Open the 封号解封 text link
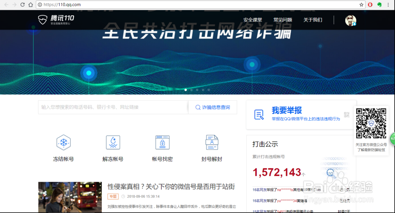 [x=212, y=159]
